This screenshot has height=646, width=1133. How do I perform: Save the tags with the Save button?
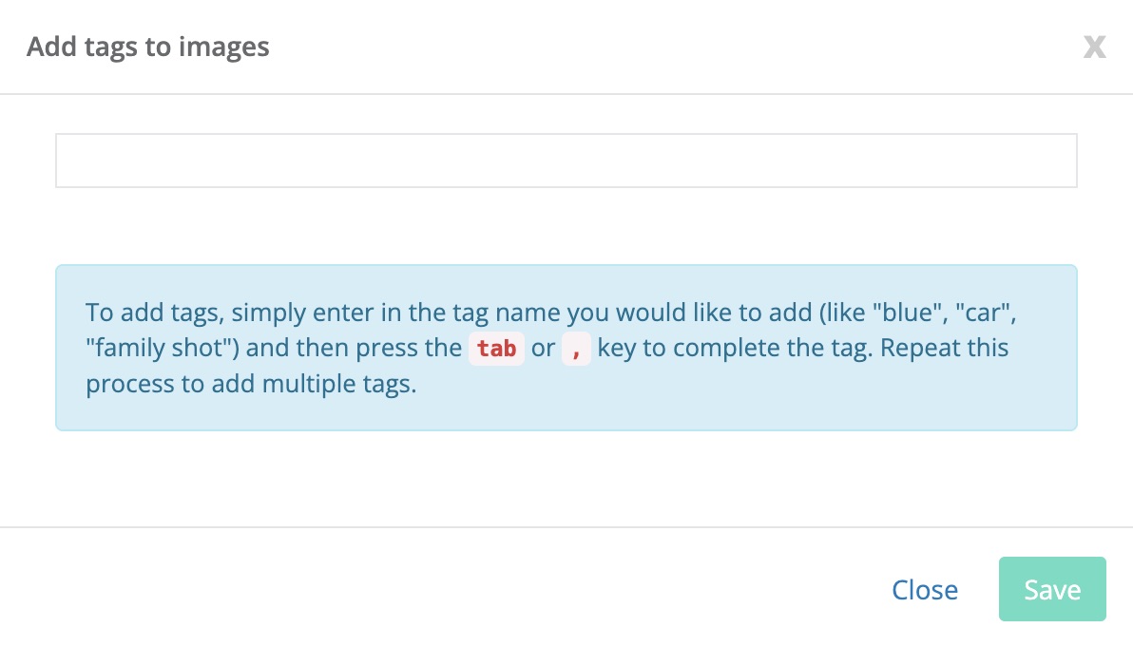point(1052,589)
